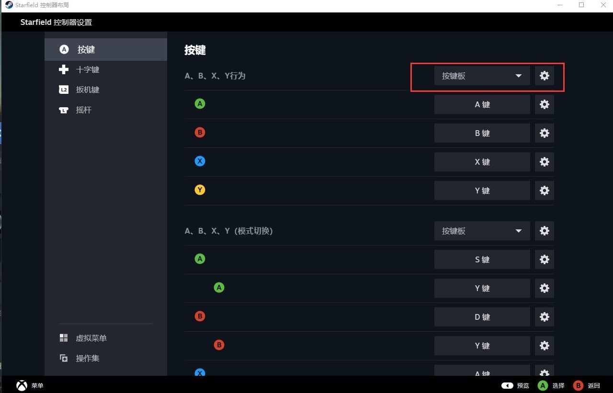The height and width of the screenshot is (393, 613).
Task: Click the green A icon beside S 键
Action: (200, 258)
